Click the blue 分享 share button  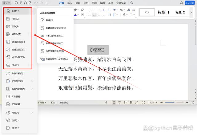pyautogui.click(x=190, y=3)
